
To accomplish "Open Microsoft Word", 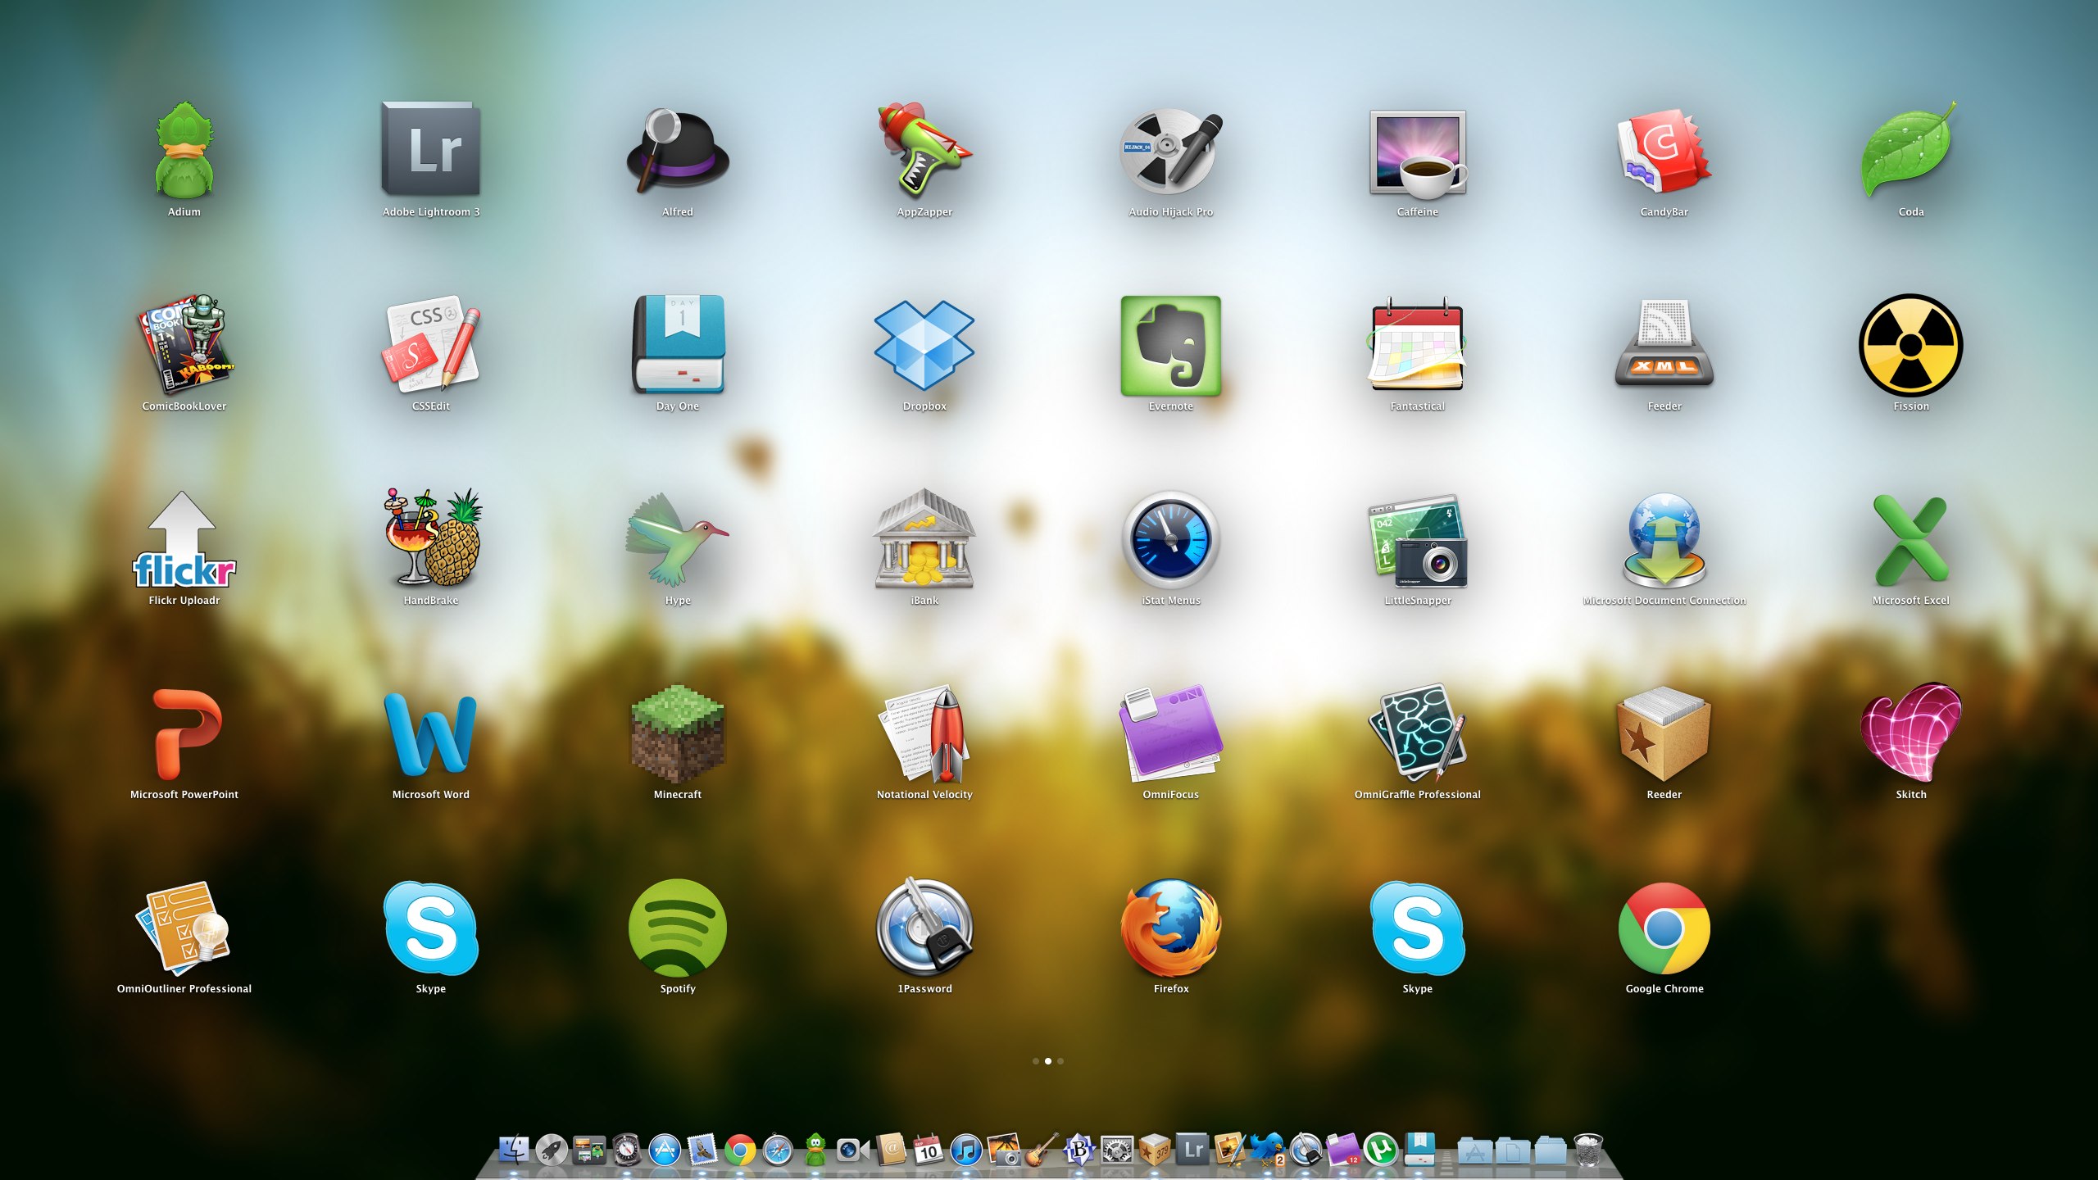I will pos(431,734).
